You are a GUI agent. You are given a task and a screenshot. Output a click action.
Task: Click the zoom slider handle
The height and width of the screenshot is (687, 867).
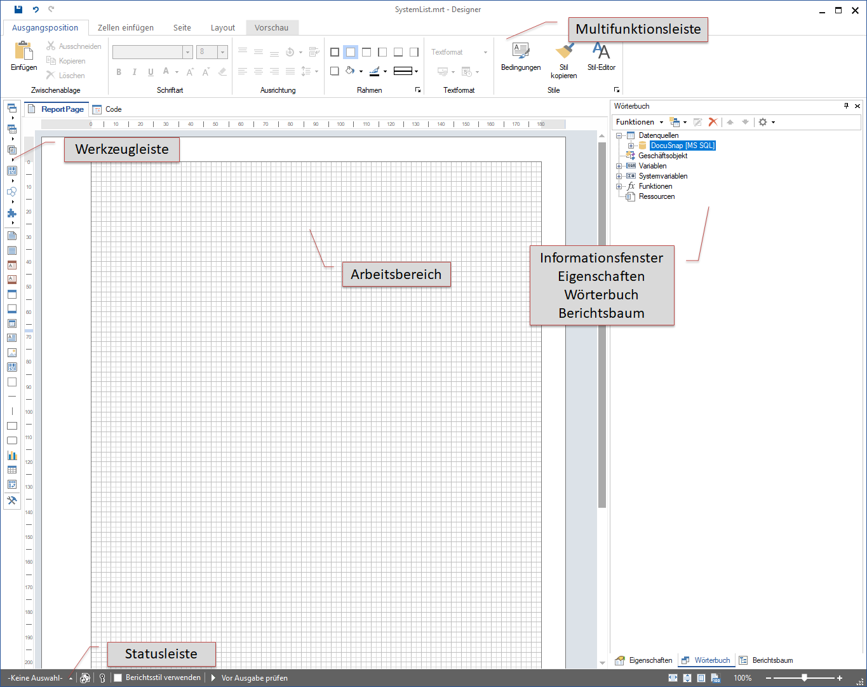pos(804,678)
